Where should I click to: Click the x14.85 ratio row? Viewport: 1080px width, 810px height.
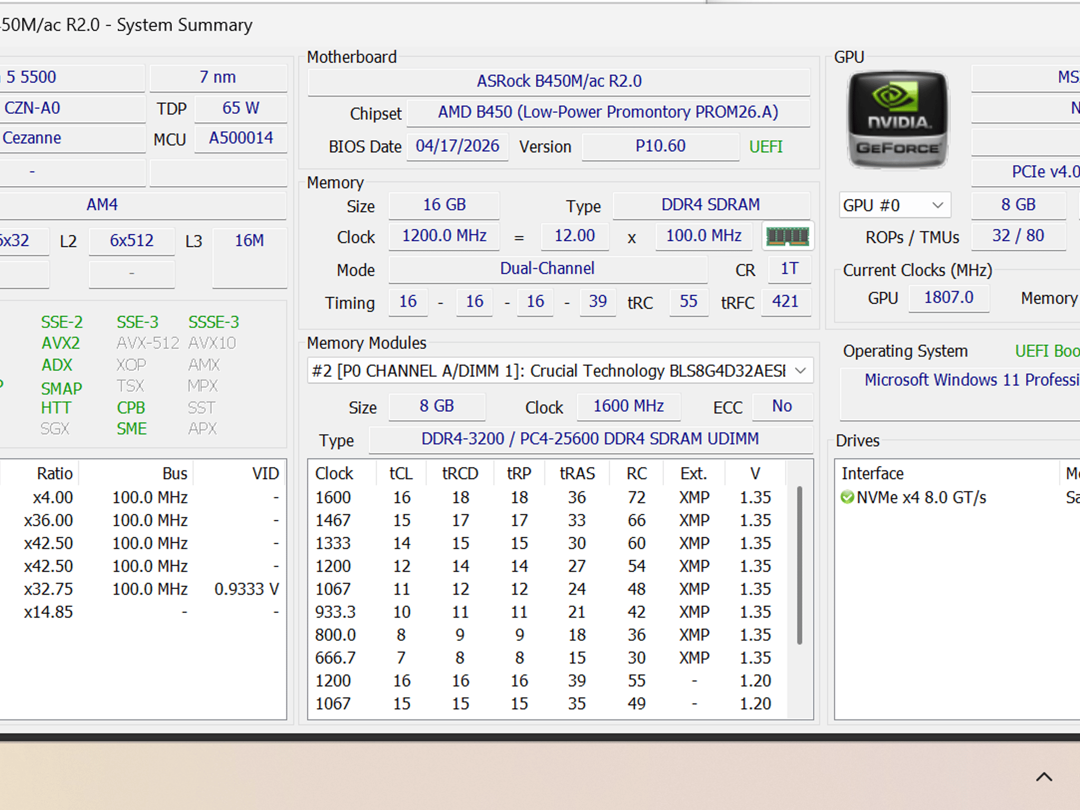pyautogui.click(x=142, y=612)
